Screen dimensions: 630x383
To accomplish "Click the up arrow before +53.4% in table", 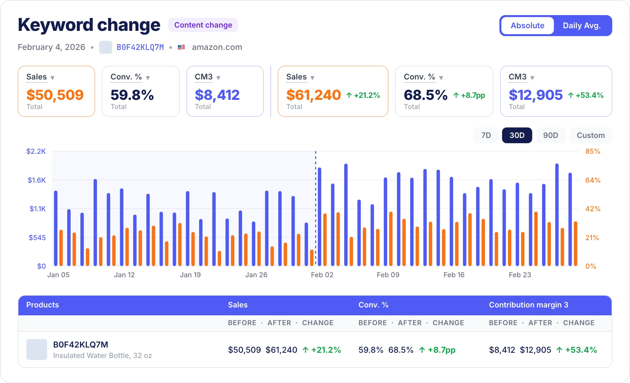I will [x=559, y=350].
